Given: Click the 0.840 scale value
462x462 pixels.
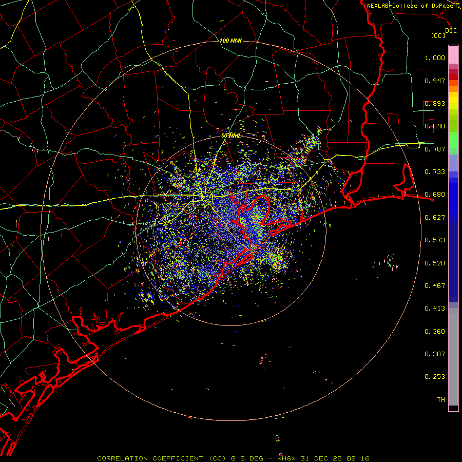Looking at the screenshot, I should (x=435, y=126).
